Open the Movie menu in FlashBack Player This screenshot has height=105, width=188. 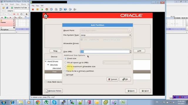[x=23, y=4]
